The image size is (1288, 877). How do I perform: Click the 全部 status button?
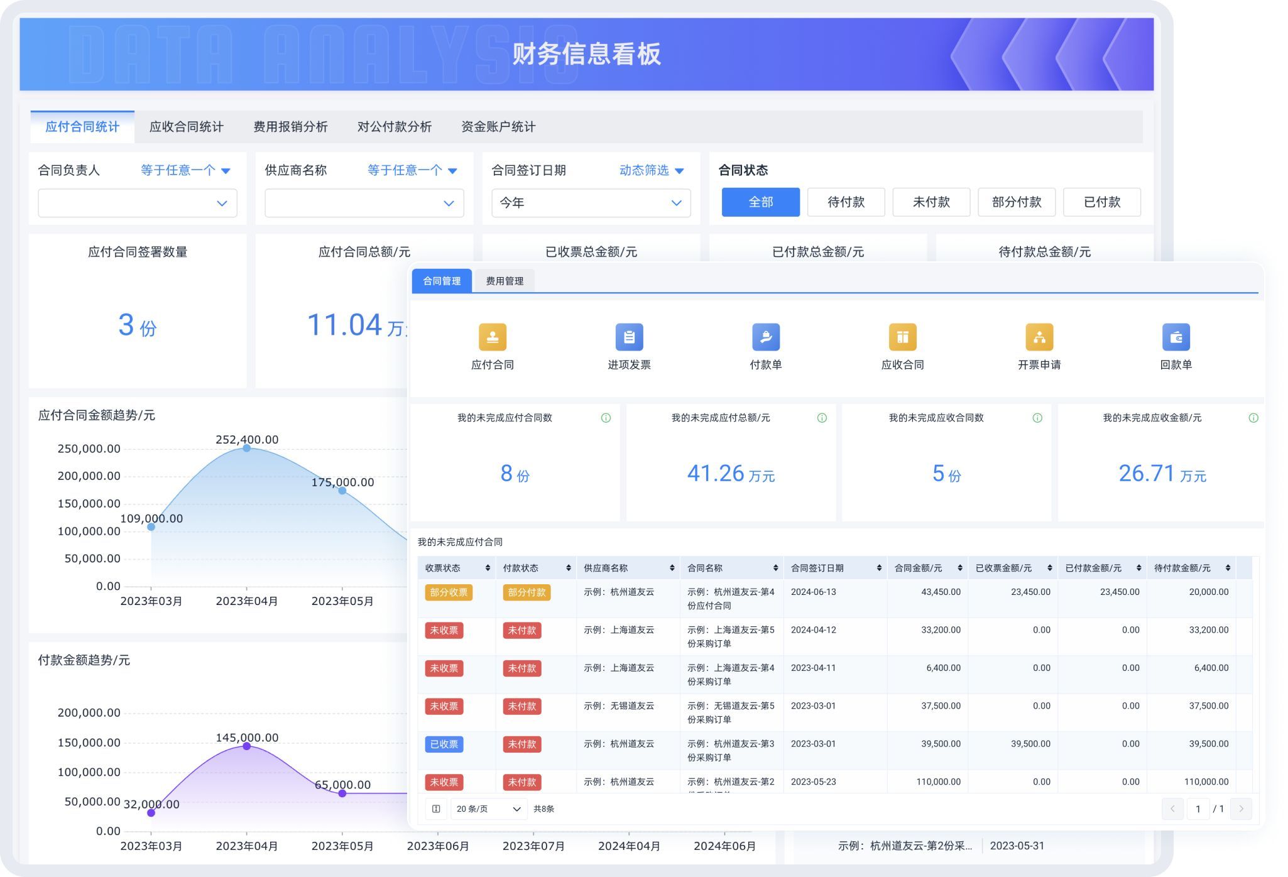[760, 202]
